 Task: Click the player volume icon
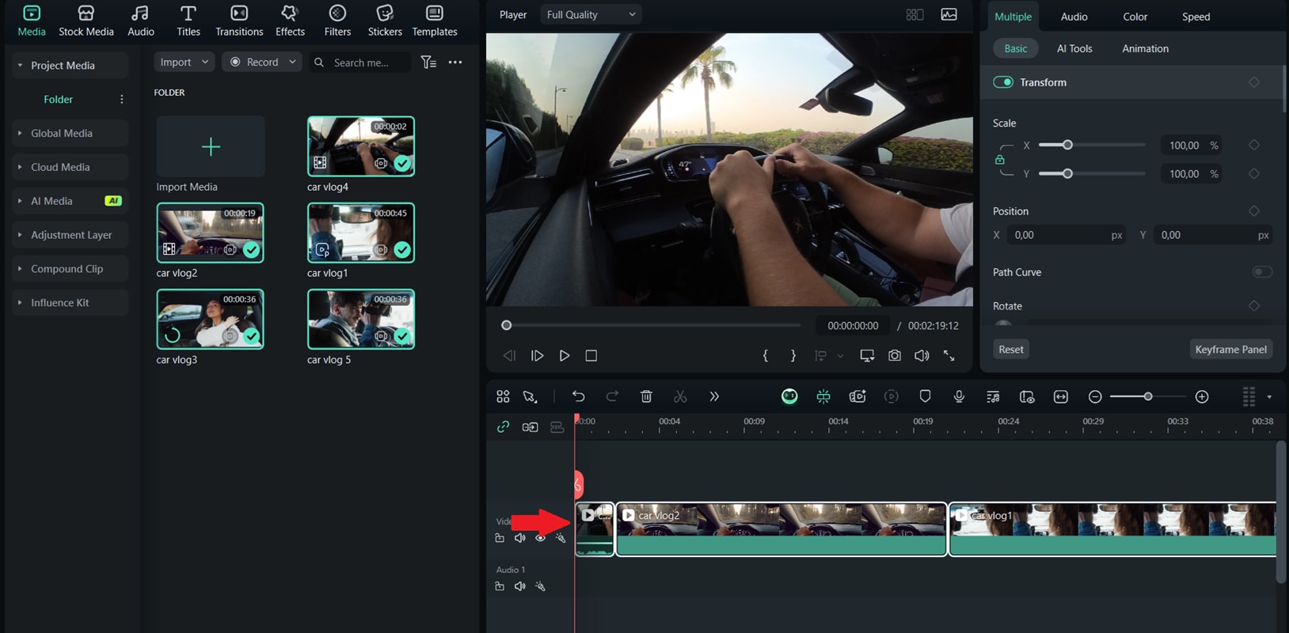(x=922, y=356)
